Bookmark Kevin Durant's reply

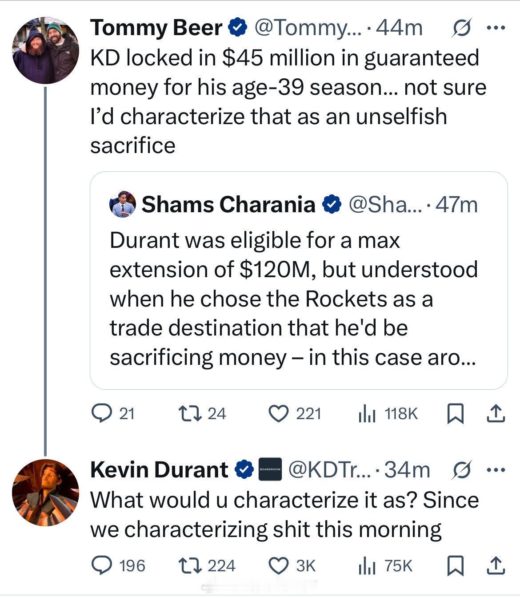pyautogui.click(x=455, y=566)
